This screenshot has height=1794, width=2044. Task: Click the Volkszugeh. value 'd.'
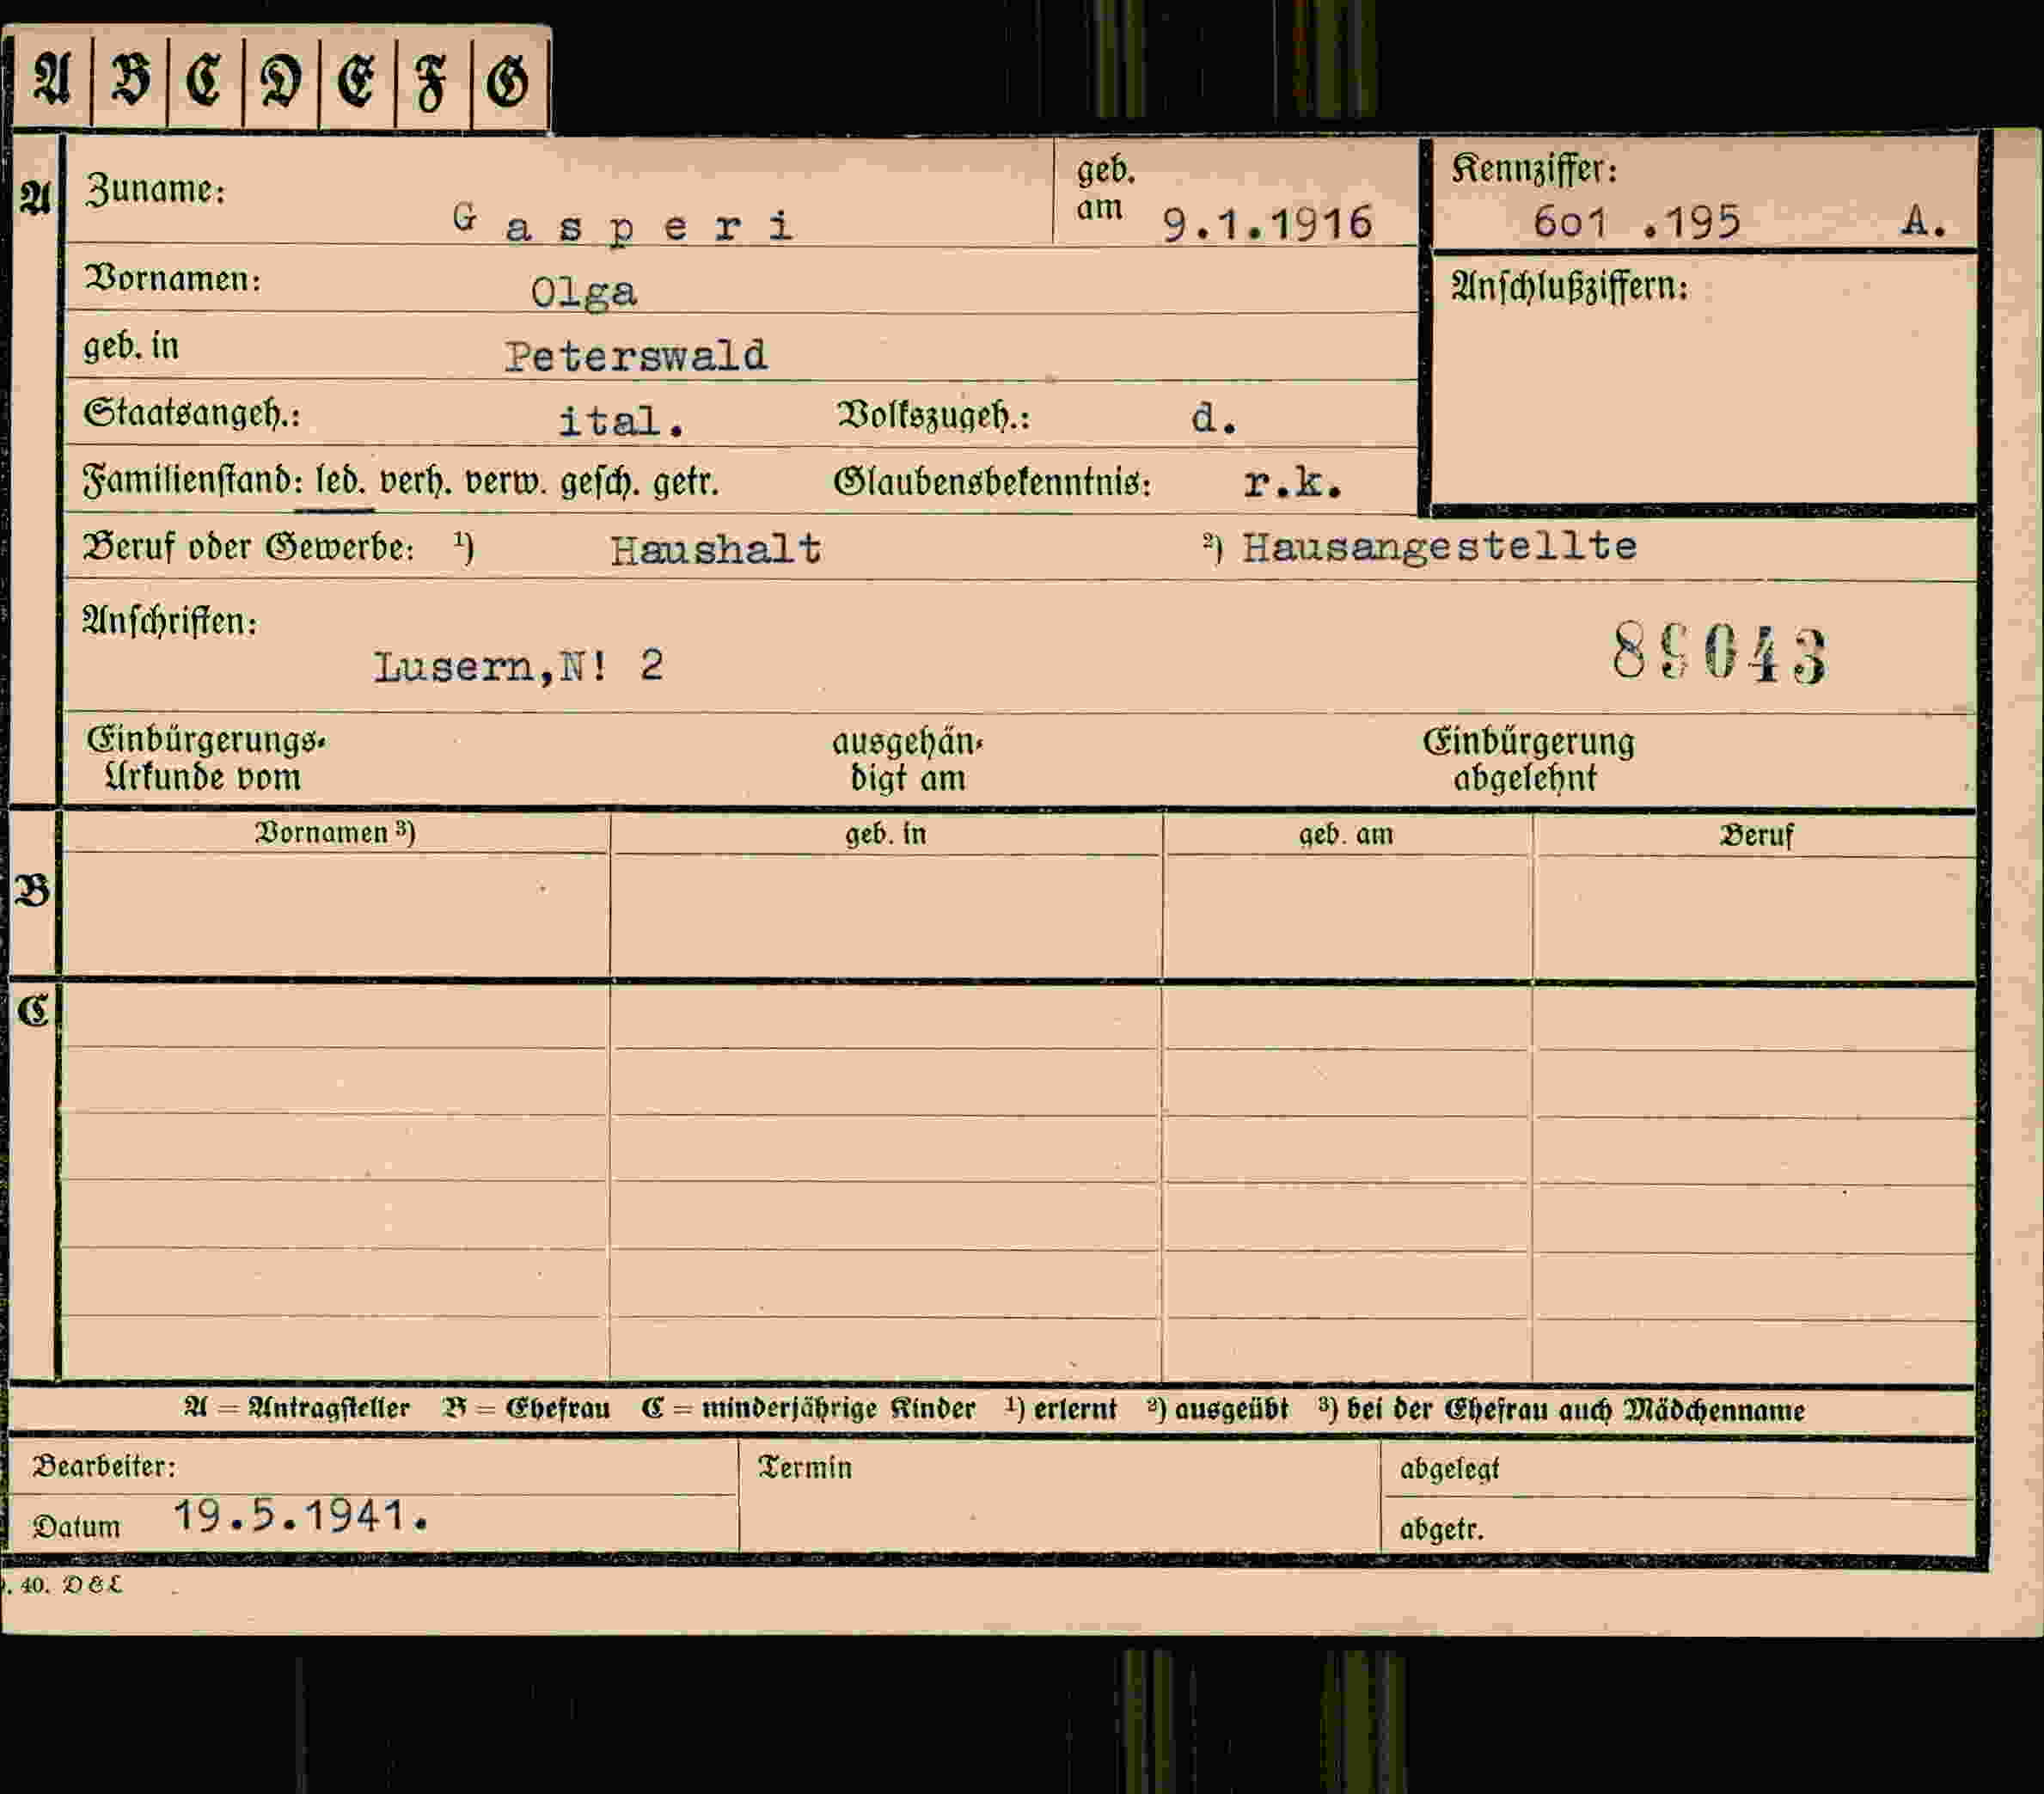pos(1214,419)
